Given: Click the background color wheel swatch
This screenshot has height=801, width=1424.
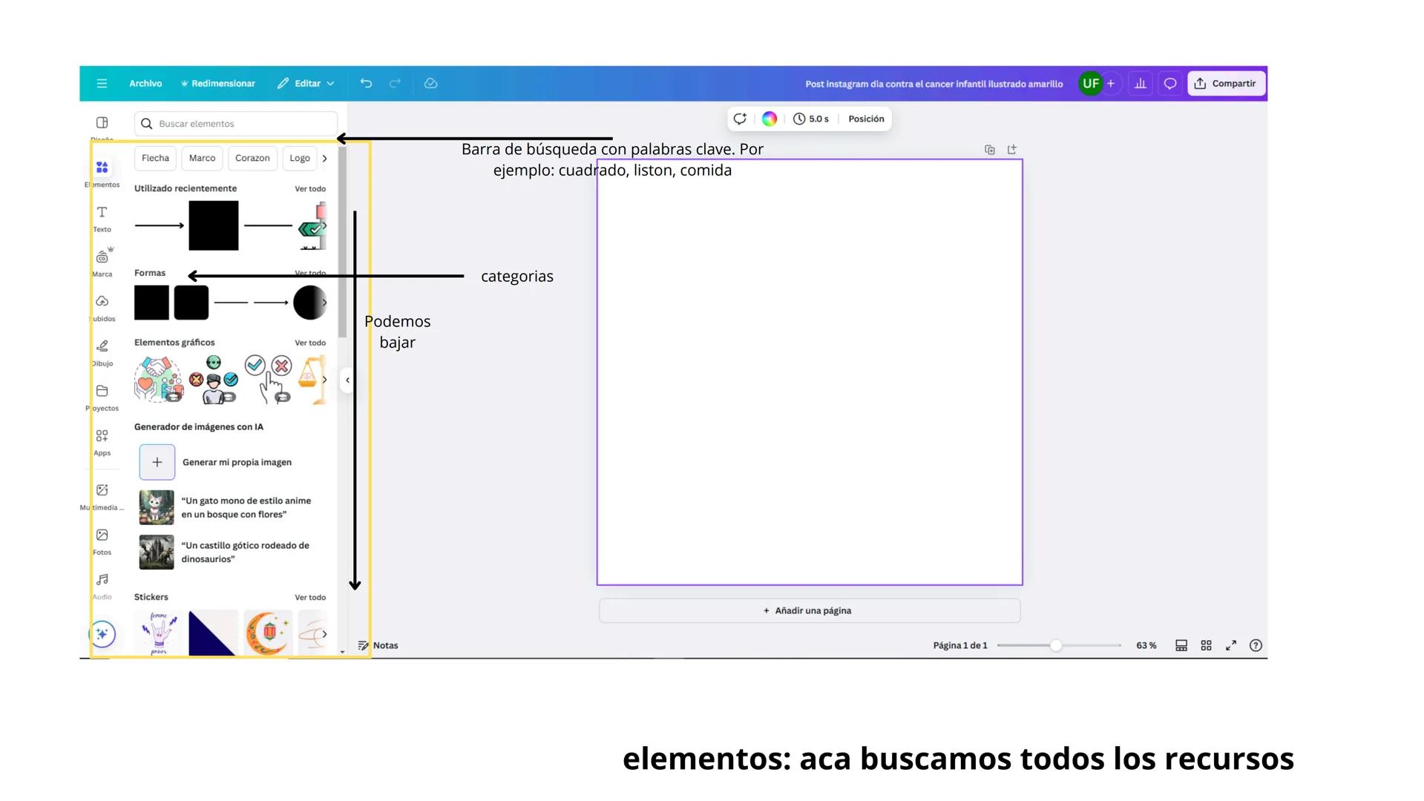Looking at the screenshot, I should (769, 119).
